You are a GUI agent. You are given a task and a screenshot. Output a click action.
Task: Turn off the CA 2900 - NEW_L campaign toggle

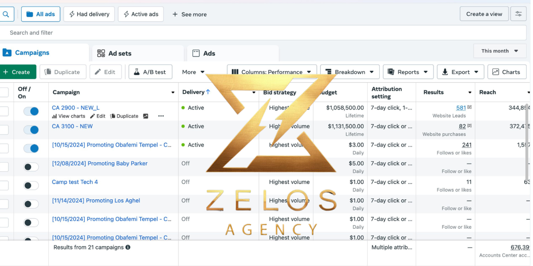pyautogui.click(x=31, y=111)
